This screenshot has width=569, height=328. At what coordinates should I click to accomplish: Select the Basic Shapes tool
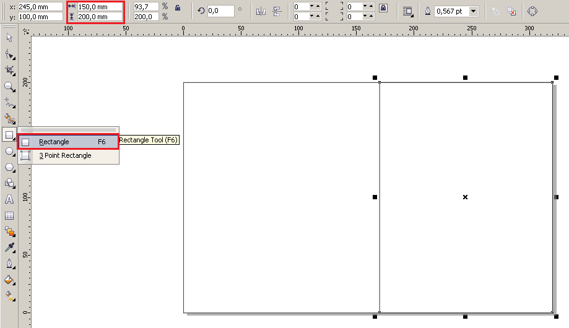[9, 183]
